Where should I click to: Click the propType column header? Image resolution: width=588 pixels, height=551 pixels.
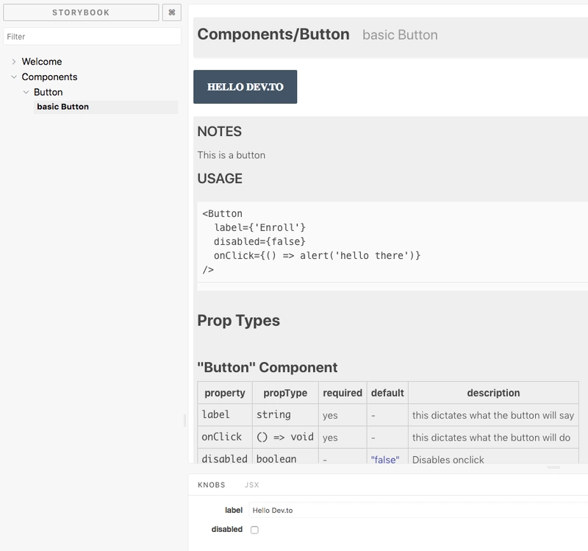coord(285,393)
